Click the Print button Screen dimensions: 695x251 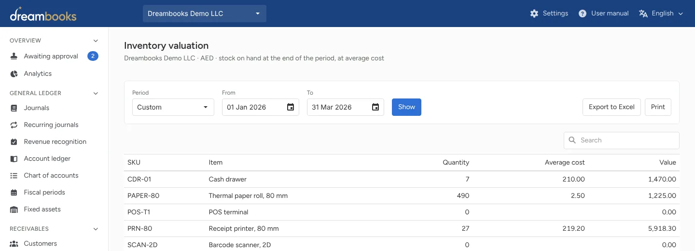coord(658,107)
